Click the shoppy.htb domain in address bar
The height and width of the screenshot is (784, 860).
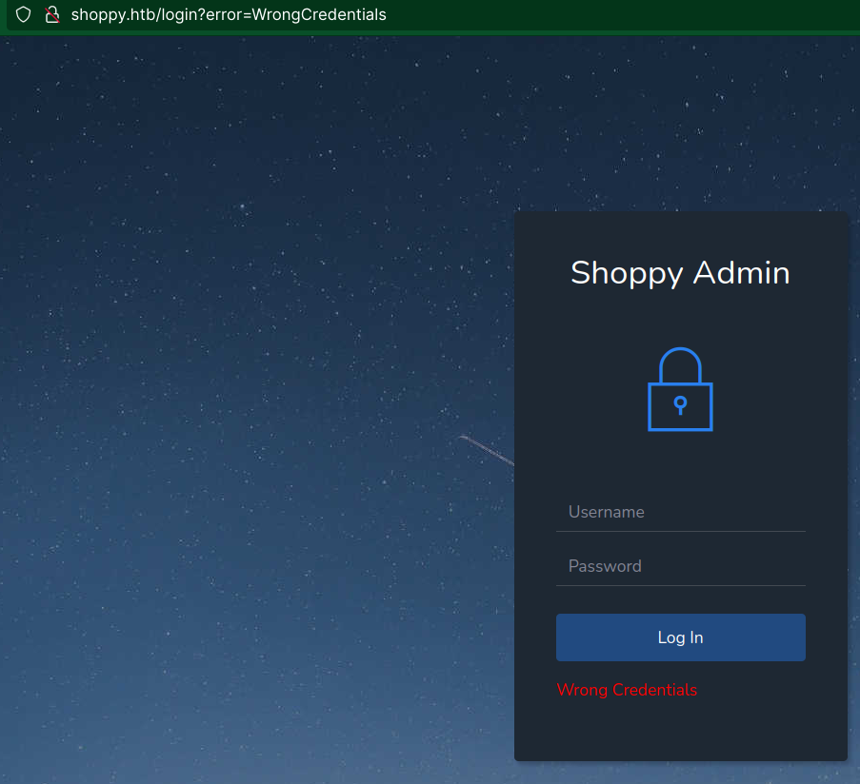pos(114,15)
